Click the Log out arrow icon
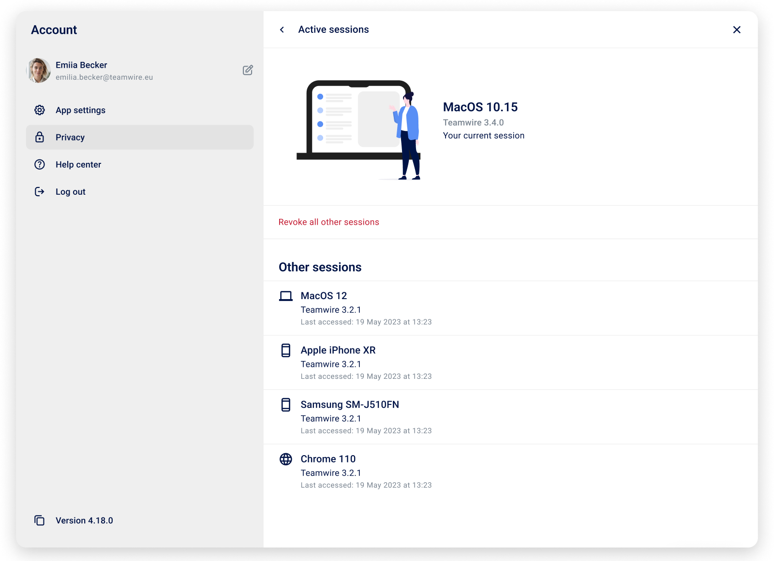 point(40,192)
